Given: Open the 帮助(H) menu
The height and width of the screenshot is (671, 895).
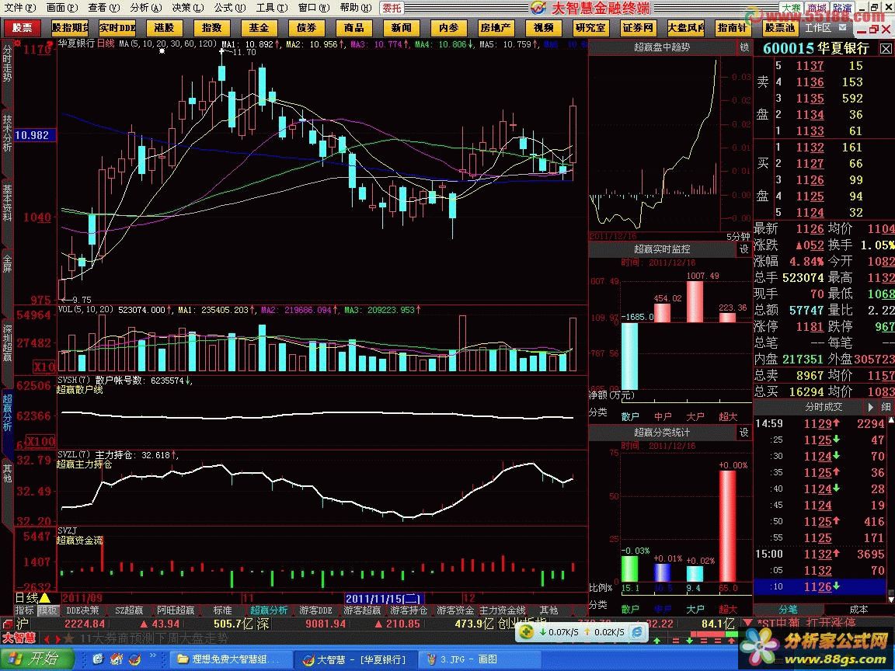Looking at the screenshot, I should (x=356, y=8).
